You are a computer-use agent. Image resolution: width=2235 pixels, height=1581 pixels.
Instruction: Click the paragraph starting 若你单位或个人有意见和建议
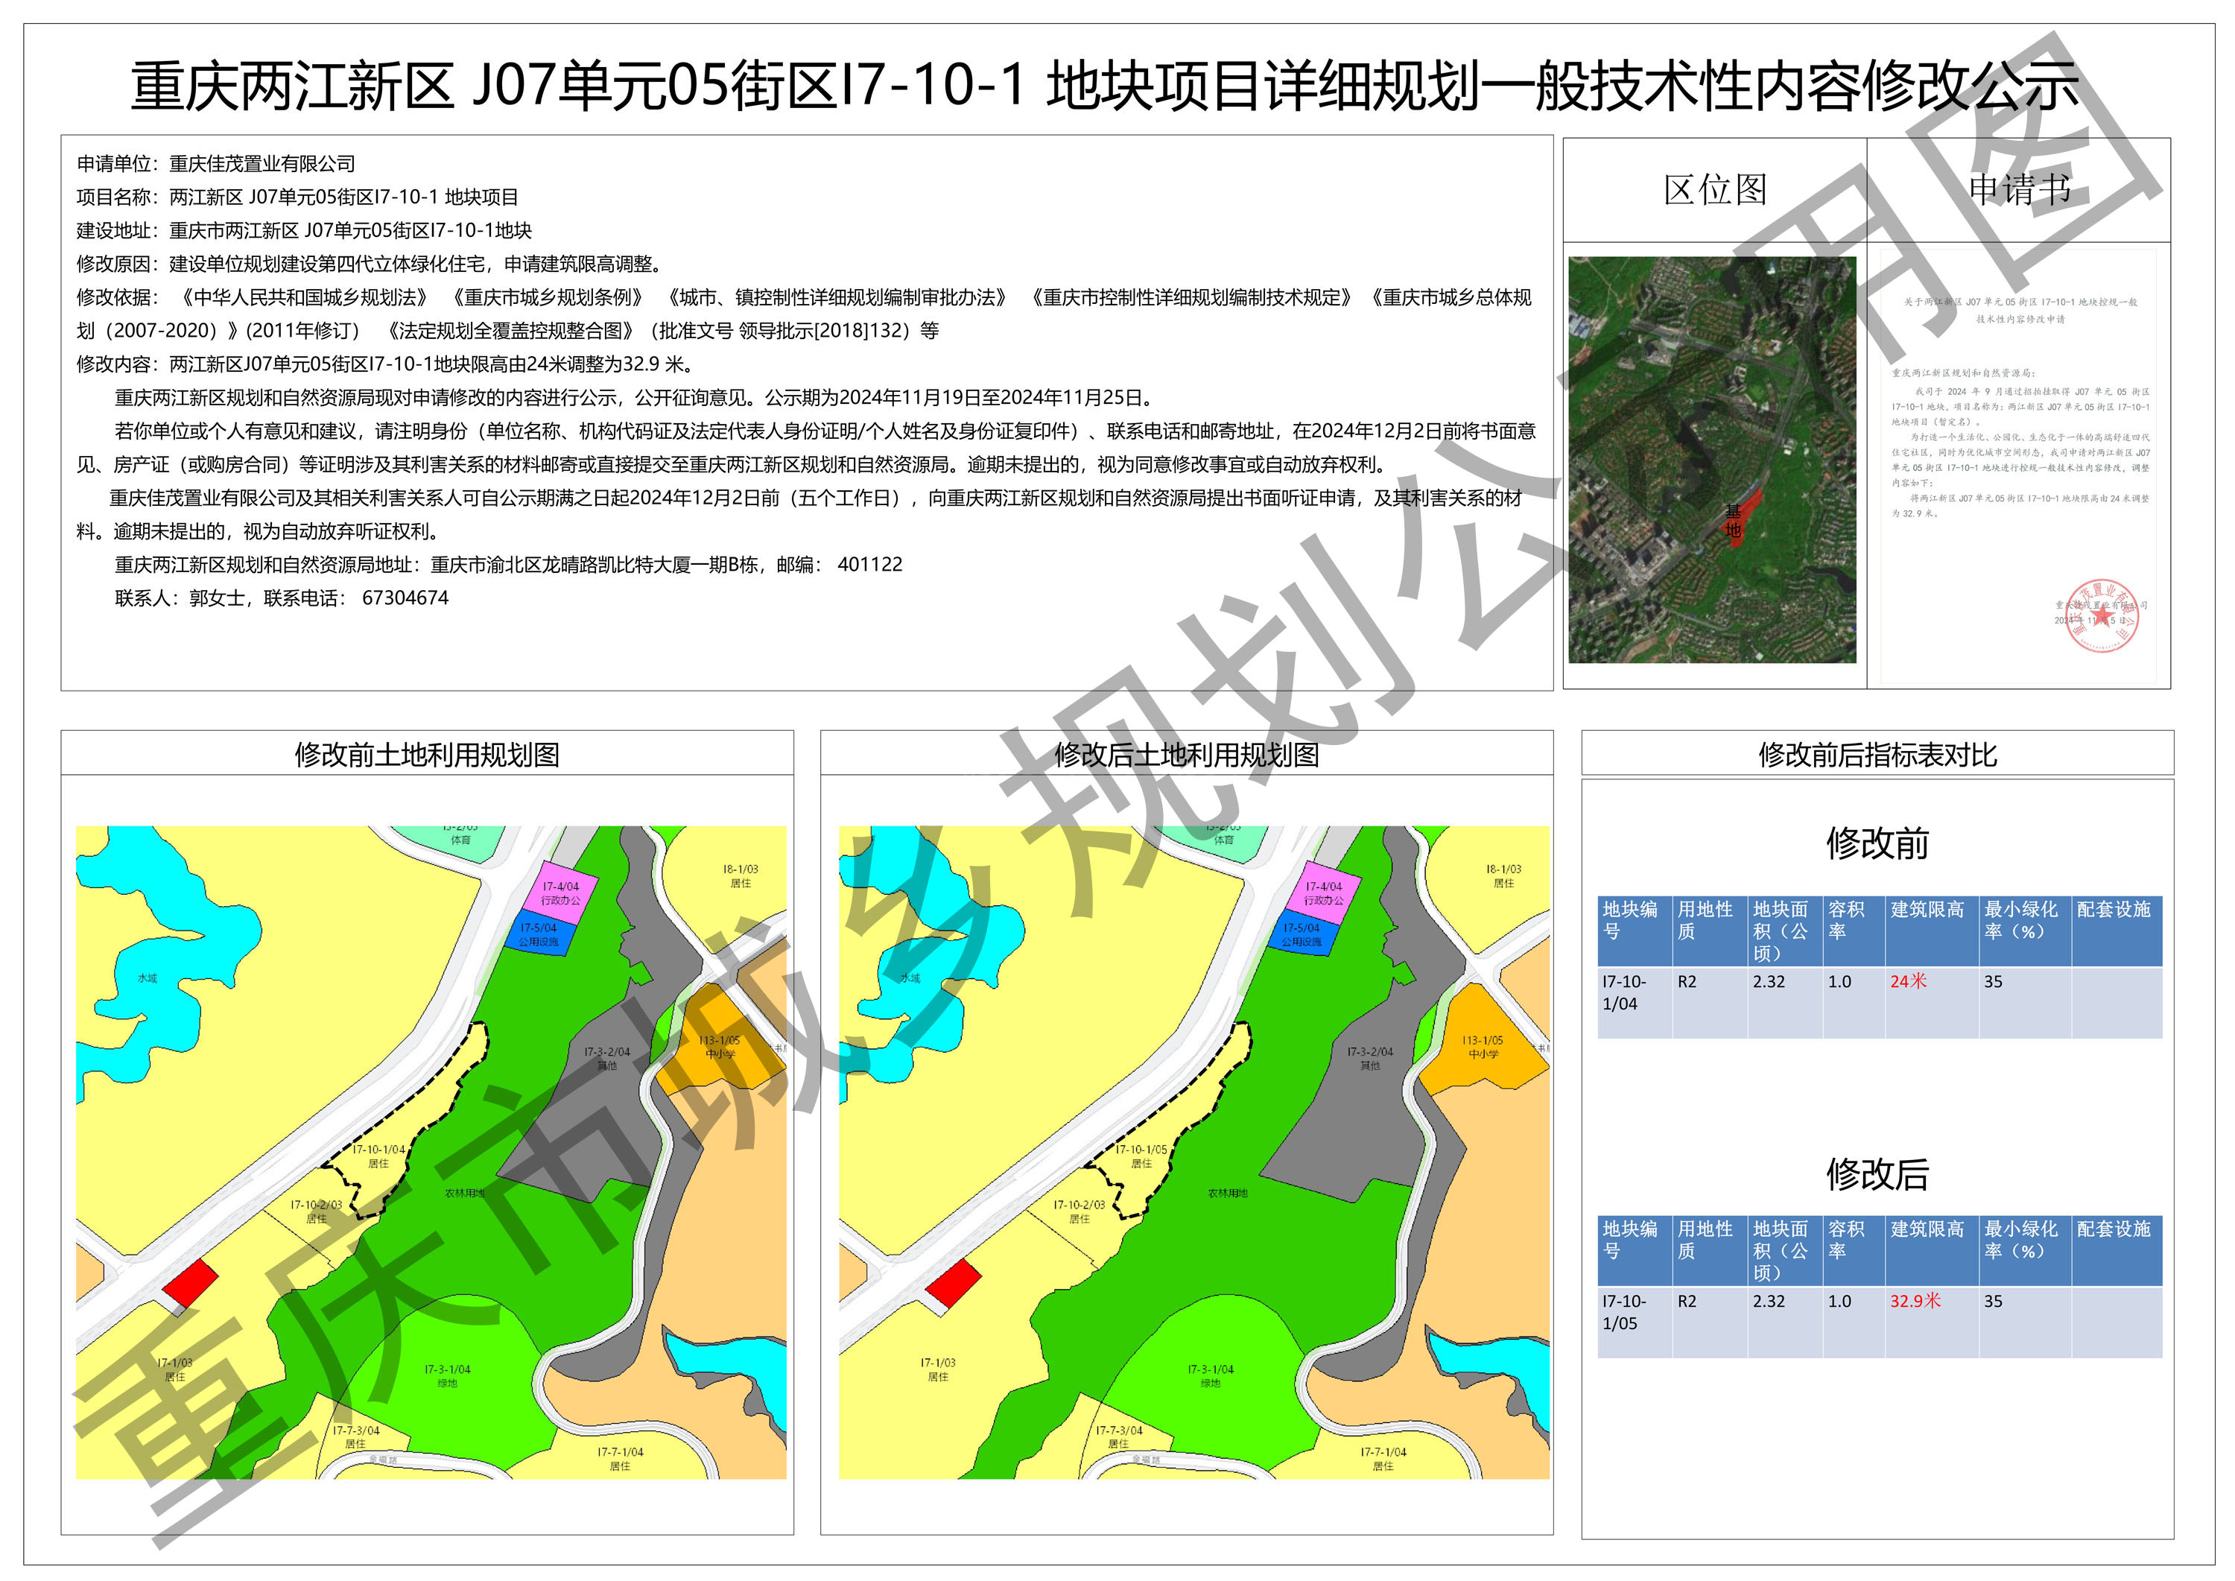pyautogui.click(x=806, y=448)
